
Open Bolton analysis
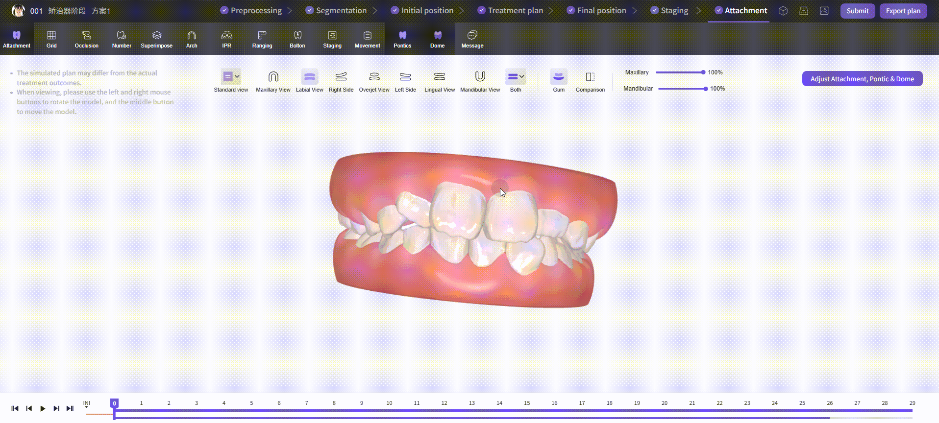[297, 39]
